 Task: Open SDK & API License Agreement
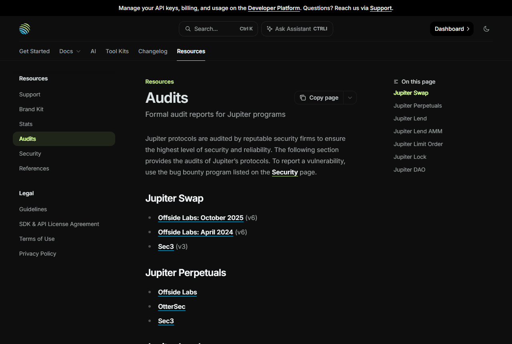64,224
